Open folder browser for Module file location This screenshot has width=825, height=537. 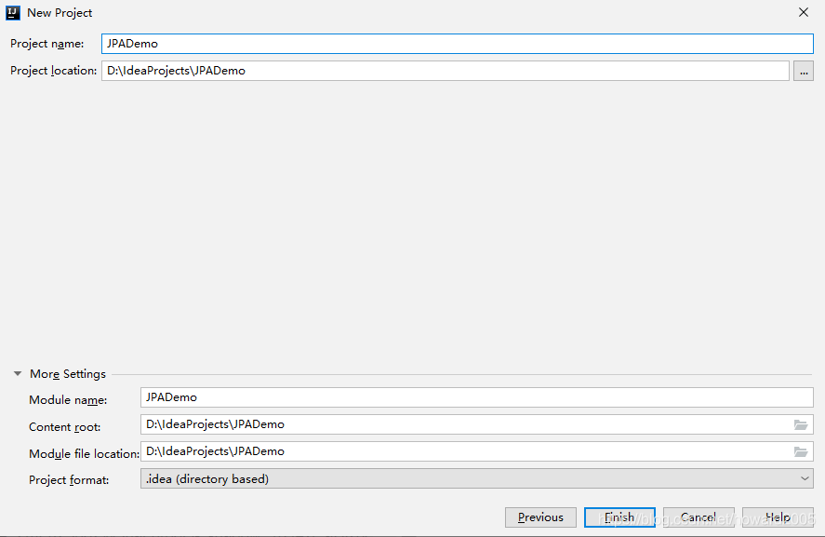pos(801,451)
